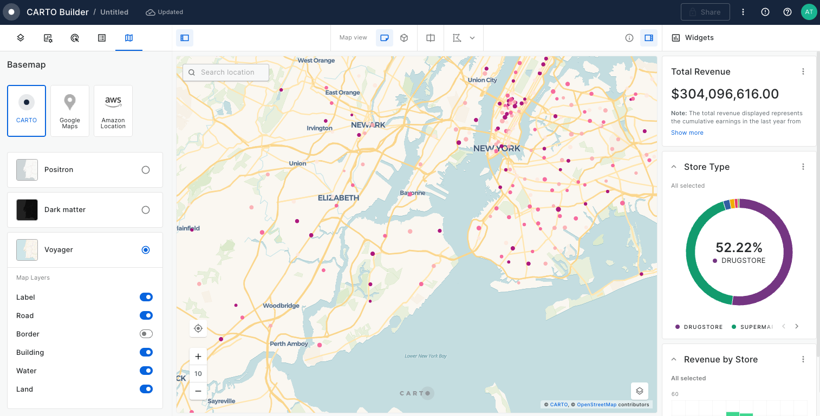Zoom in on the map
Viewport: 820px width, 416px height.
point(198,356)
